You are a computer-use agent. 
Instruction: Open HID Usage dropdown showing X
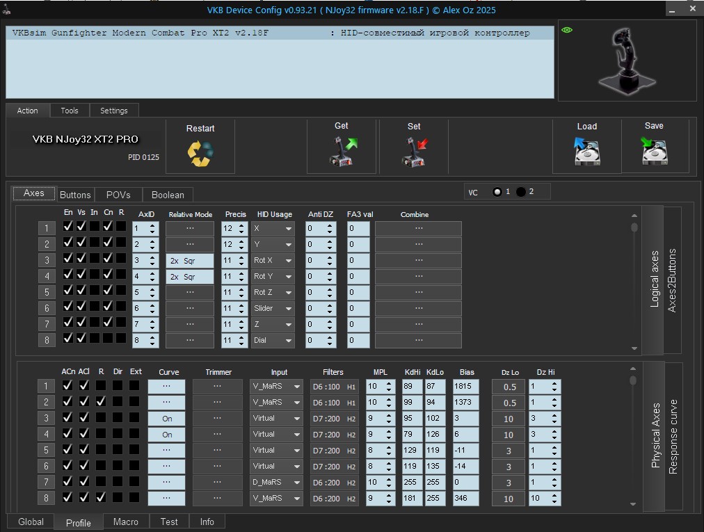(x=273, y=229)
